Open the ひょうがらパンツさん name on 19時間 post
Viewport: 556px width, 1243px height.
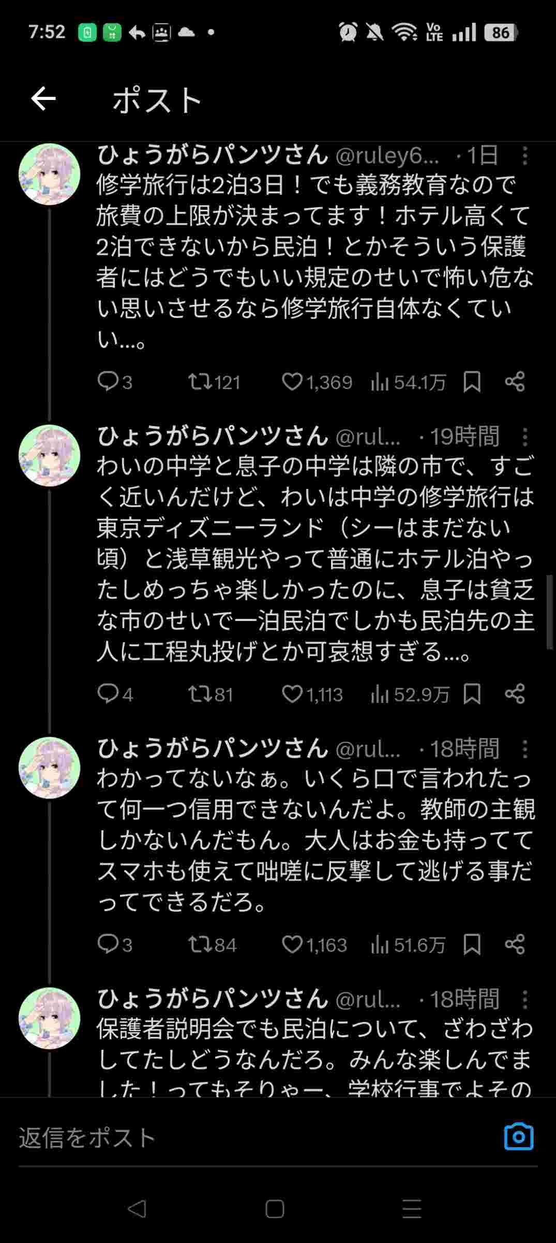coord(213,436)
